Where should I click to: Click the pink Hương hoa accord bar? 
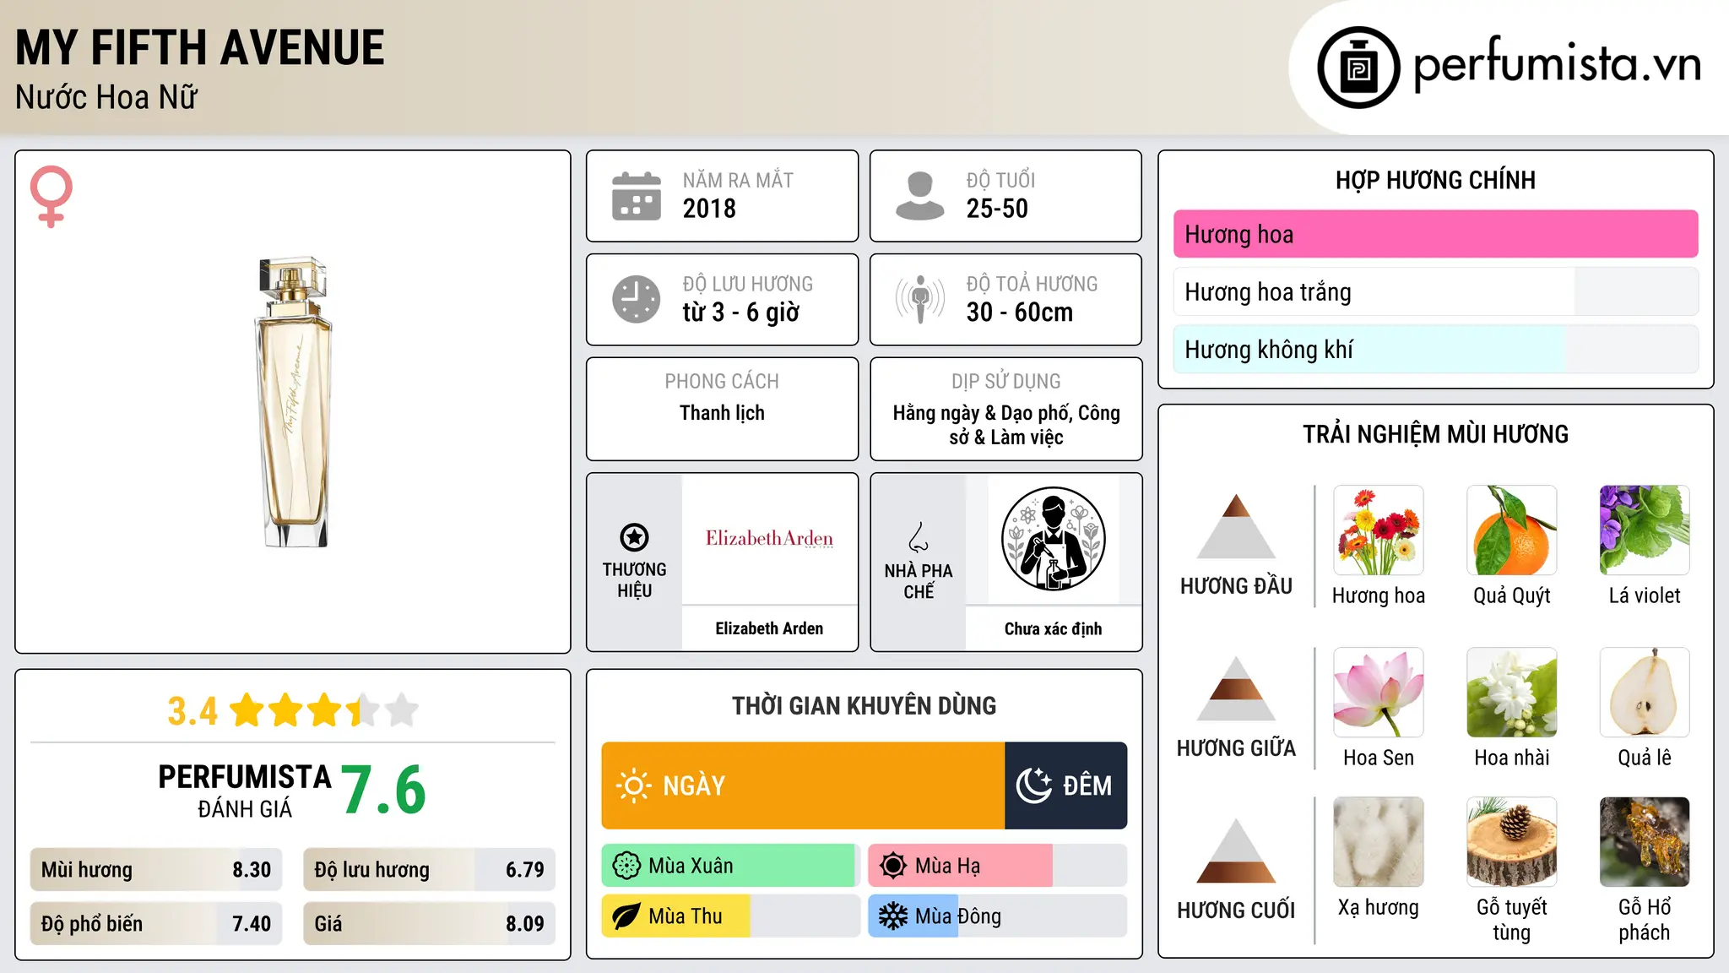(x=1435, y=234)
